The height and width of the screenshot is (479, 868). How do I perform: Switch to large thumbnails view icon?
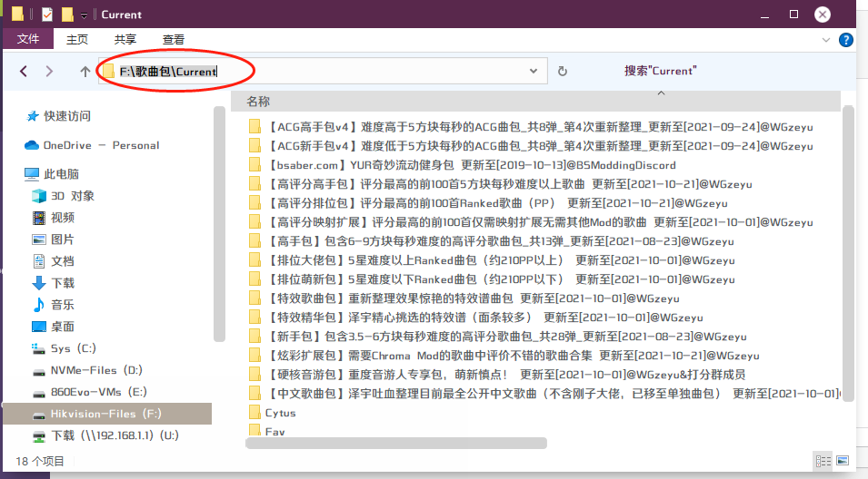(x=843, y=461)
